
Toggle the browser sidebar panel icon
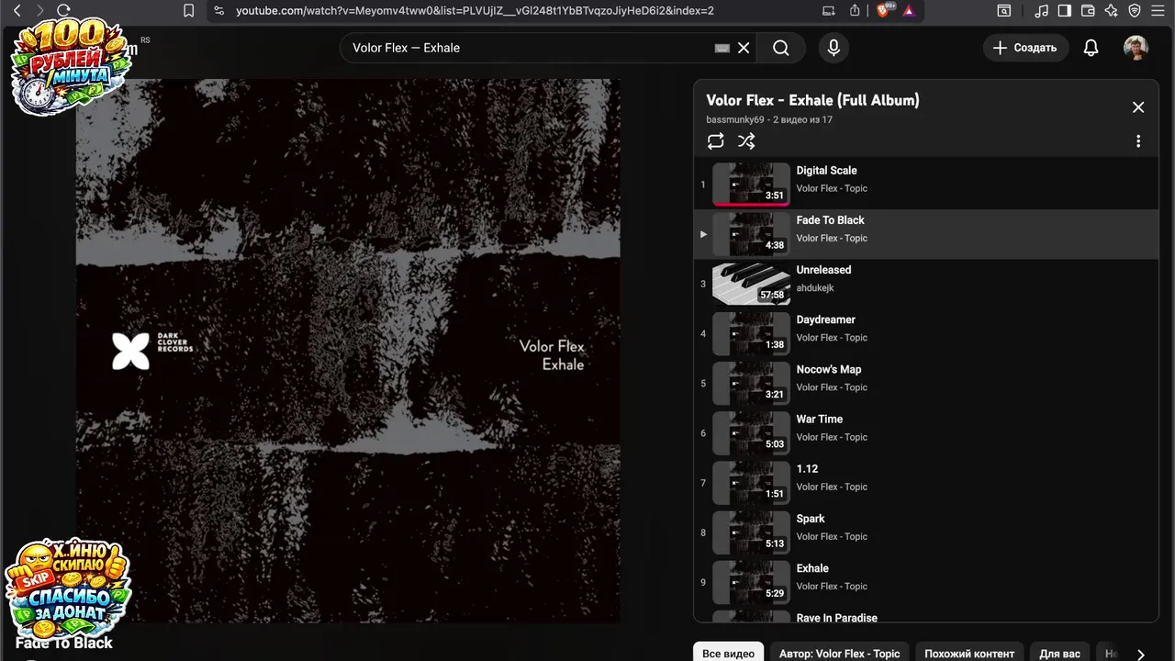1065,10
